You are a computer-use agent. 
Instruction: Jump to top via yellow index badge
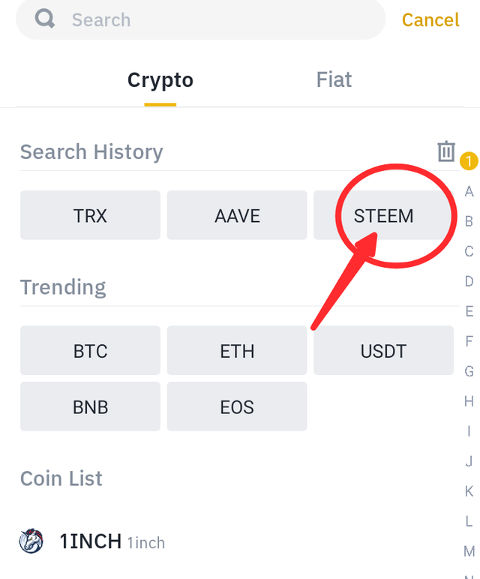(469, 160)
